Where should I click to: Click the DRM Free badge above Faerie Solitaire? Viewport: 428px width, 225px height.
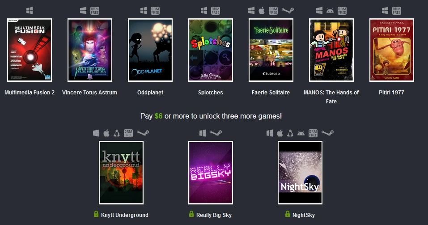[x=273, y=11]
